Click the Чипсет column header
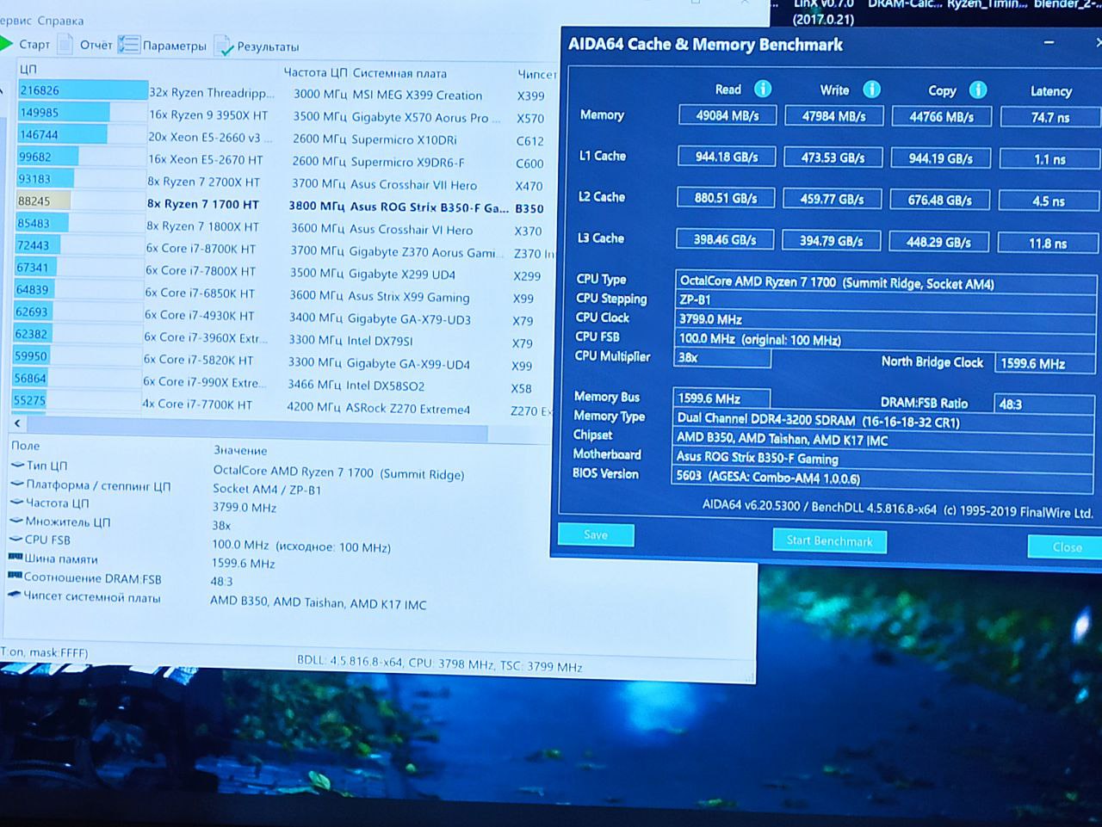 pyautogui.click(x=536, y=74)
